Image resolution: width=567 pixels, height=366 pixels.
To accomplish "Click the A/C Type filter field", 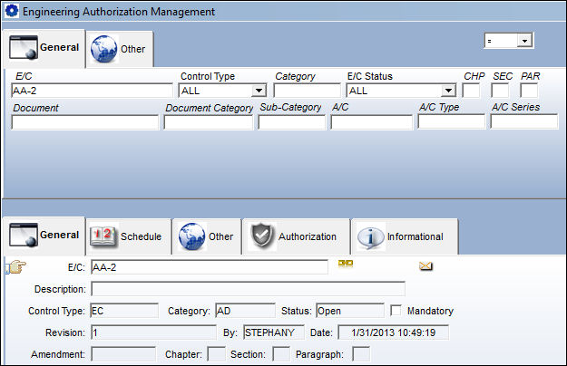I will [x=452, y=121].
